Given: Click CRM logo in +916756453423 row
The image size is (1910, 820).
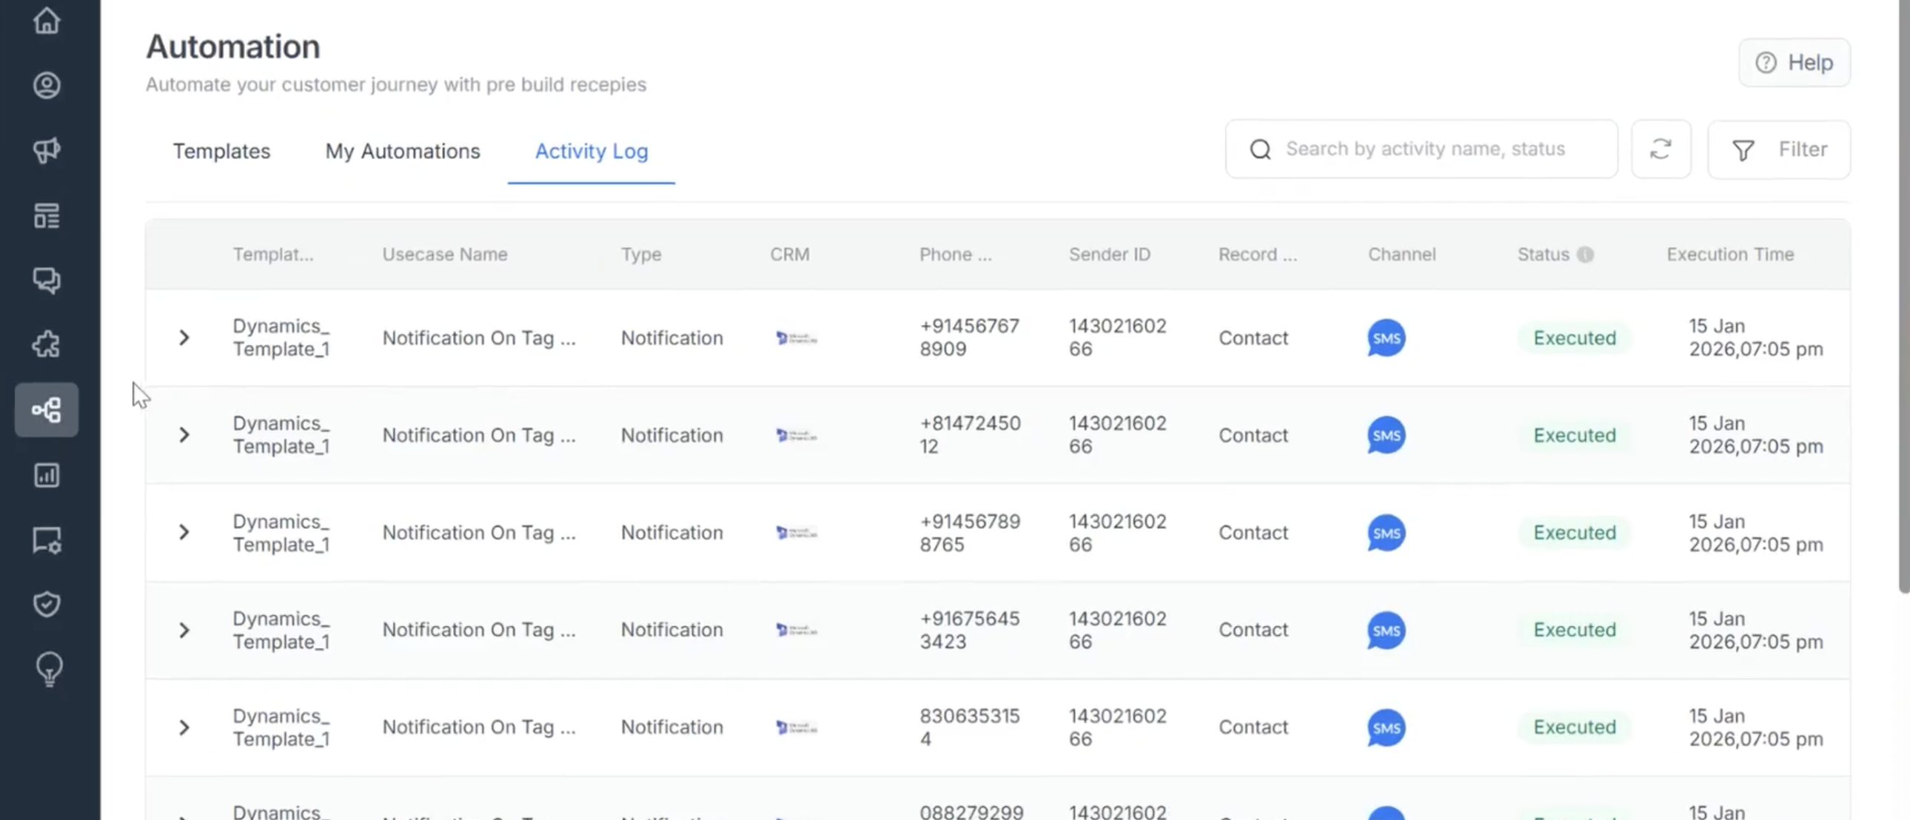Looking at the screenshot, I should [797, 631].
